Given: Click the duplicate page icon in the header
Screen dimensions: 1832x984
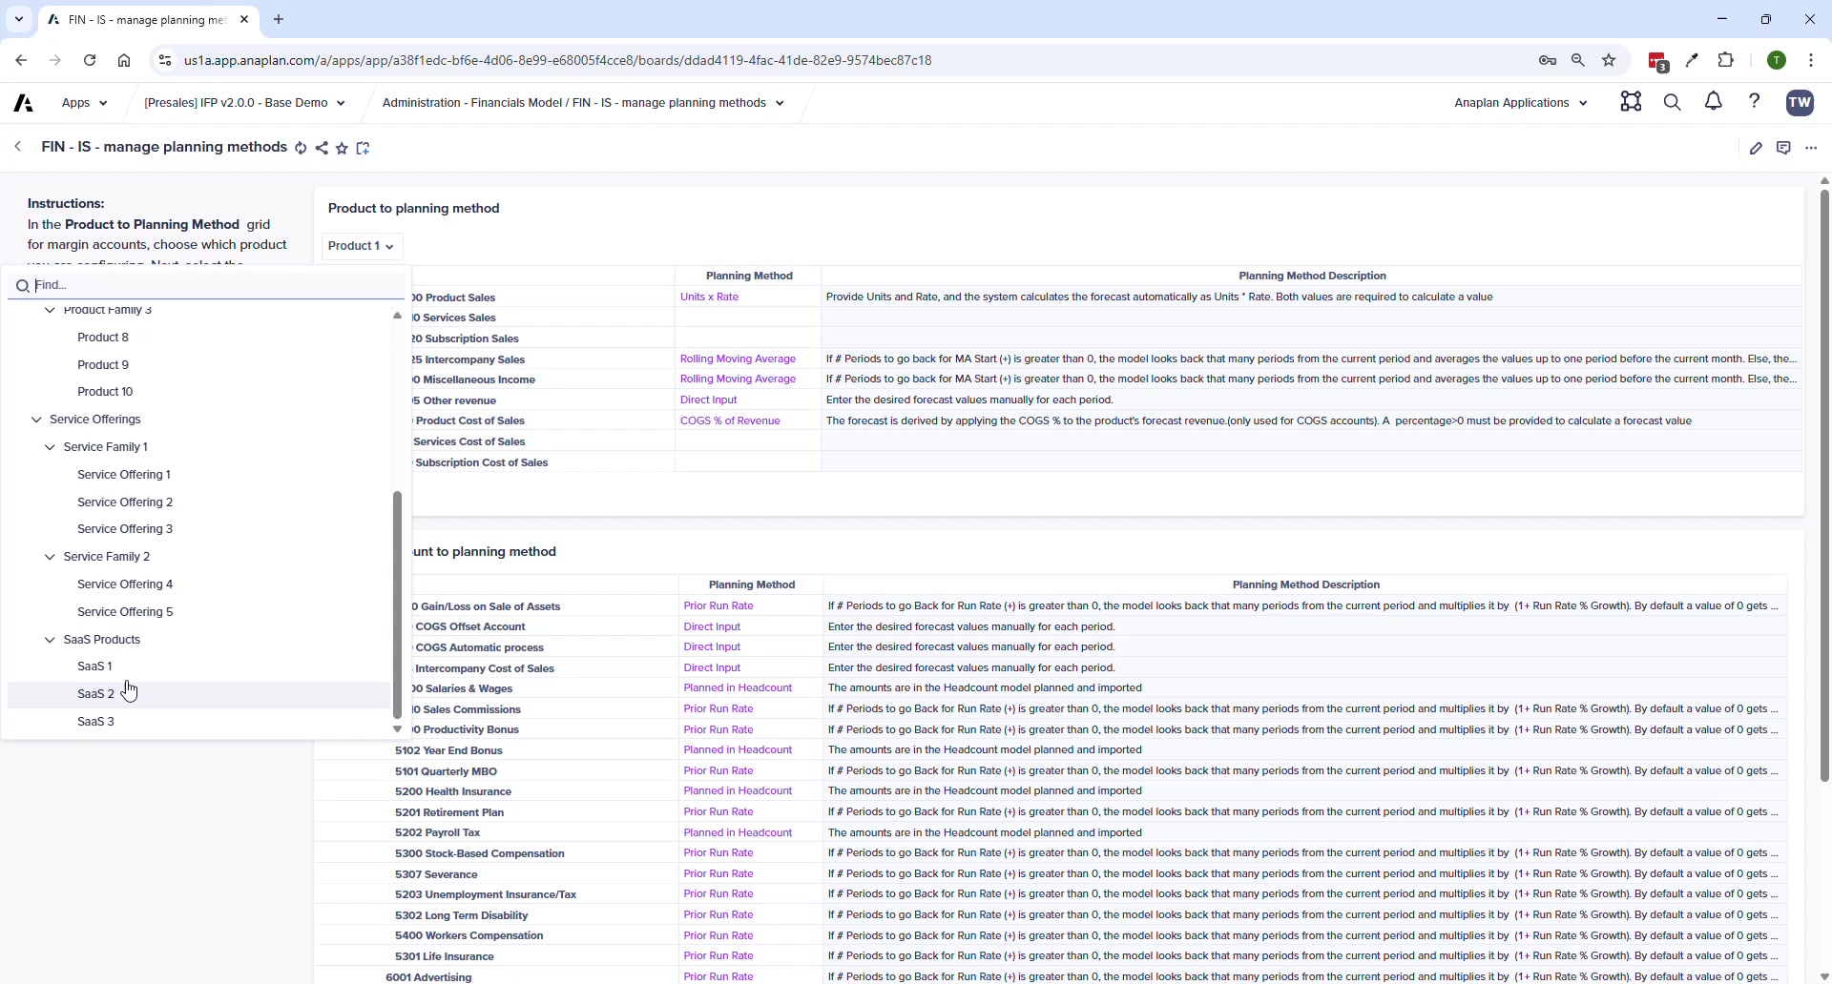Looking at the screenshot, I should 364,148.
